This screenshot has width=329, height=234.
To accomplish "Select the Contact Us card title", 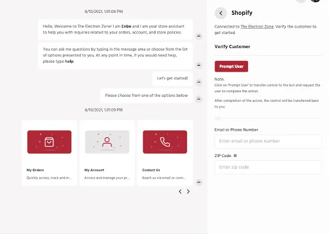I will tap(151, 170).
